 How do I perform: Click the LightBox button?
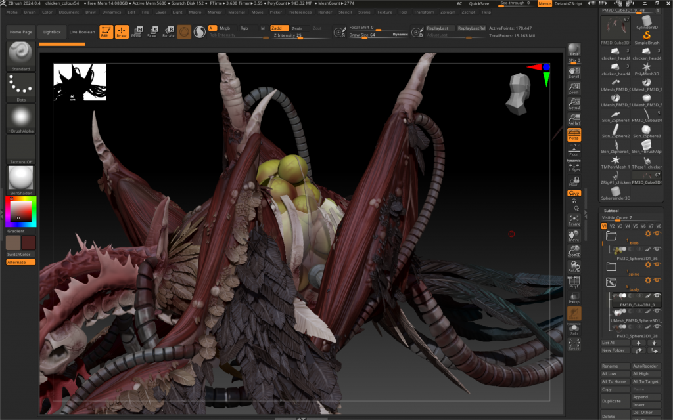coord(51,31)
